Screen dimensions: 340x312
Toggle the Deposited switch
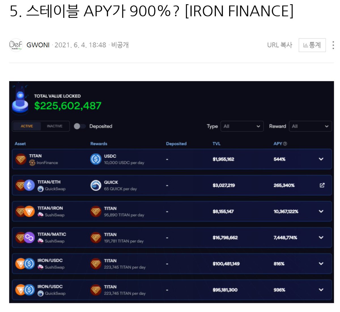point(80,126)
